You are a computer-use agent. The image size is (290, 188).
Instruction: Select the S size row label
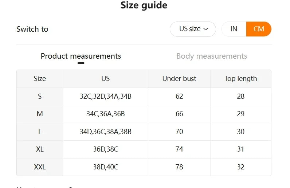[x=40, y=97]
